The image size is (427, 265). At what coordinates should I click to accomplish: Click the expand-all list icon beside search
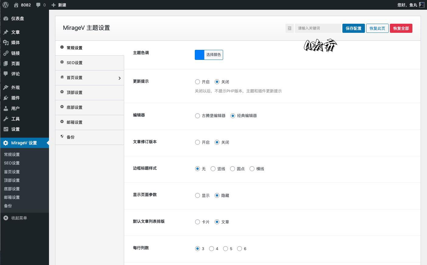click(289, 28)
